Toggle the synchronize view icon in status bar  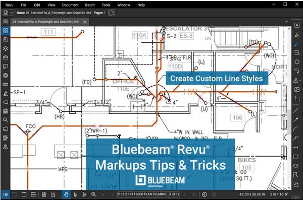[x=53, y=194]
